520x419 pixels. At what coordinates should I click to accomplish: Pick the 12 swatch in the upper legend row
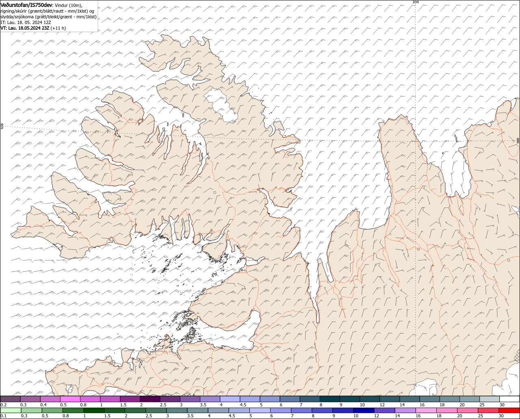390,399
